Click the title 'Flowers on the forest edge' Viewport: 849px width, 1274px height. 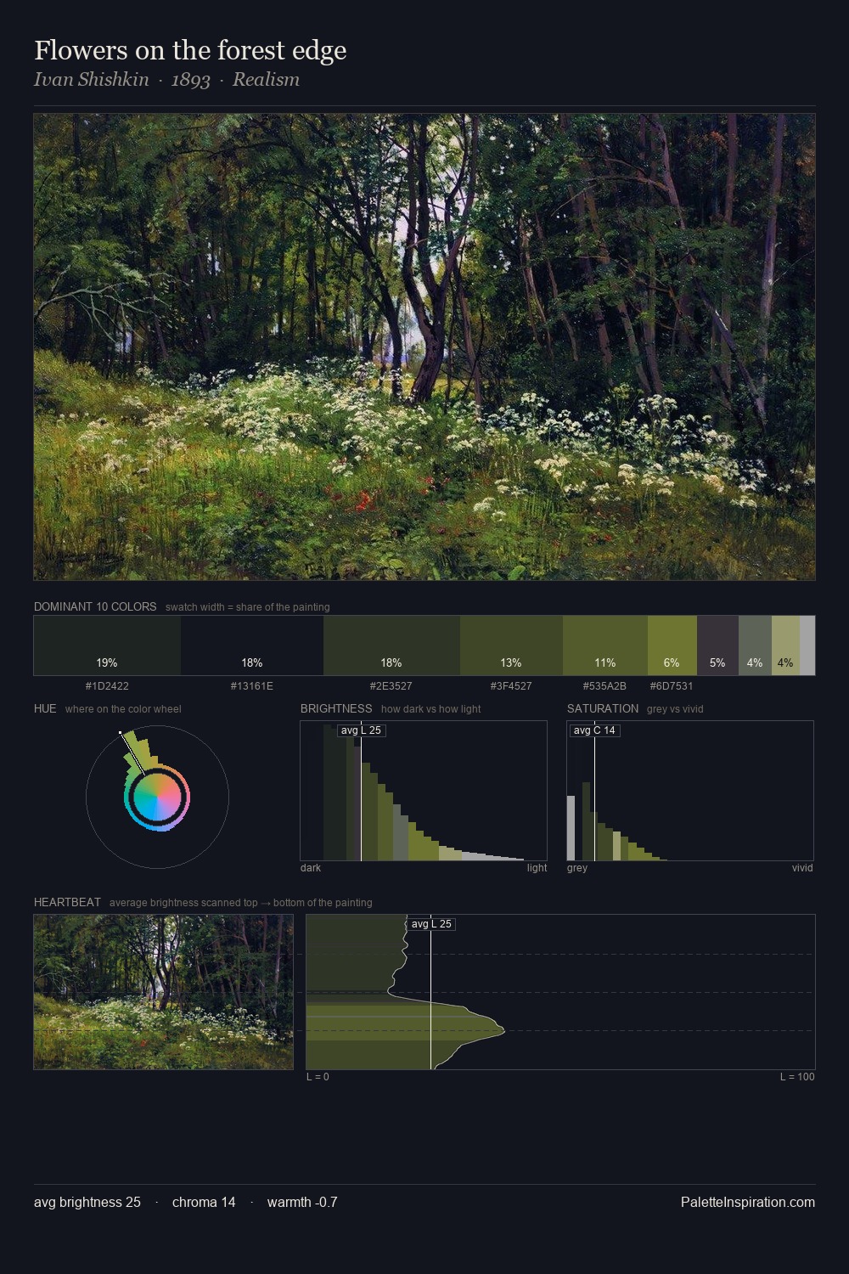pyautogui.click(x=190, y=50)
